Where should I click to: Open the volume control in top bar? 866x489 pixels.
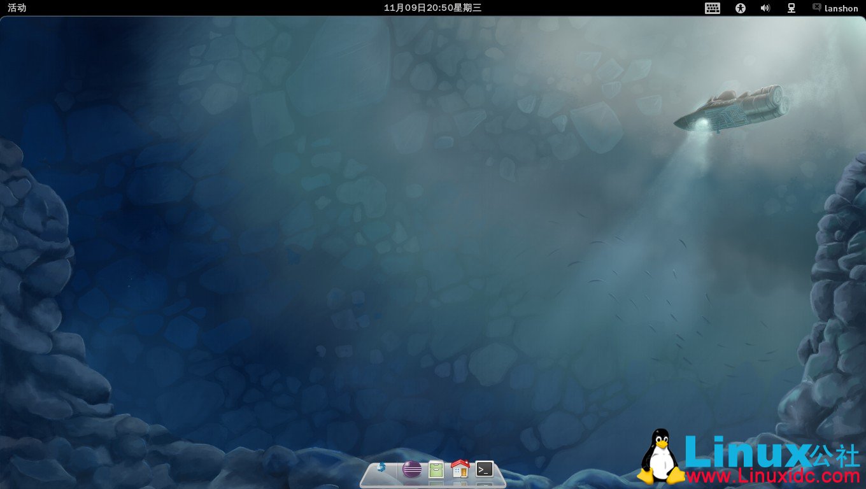tap(765, 8)
